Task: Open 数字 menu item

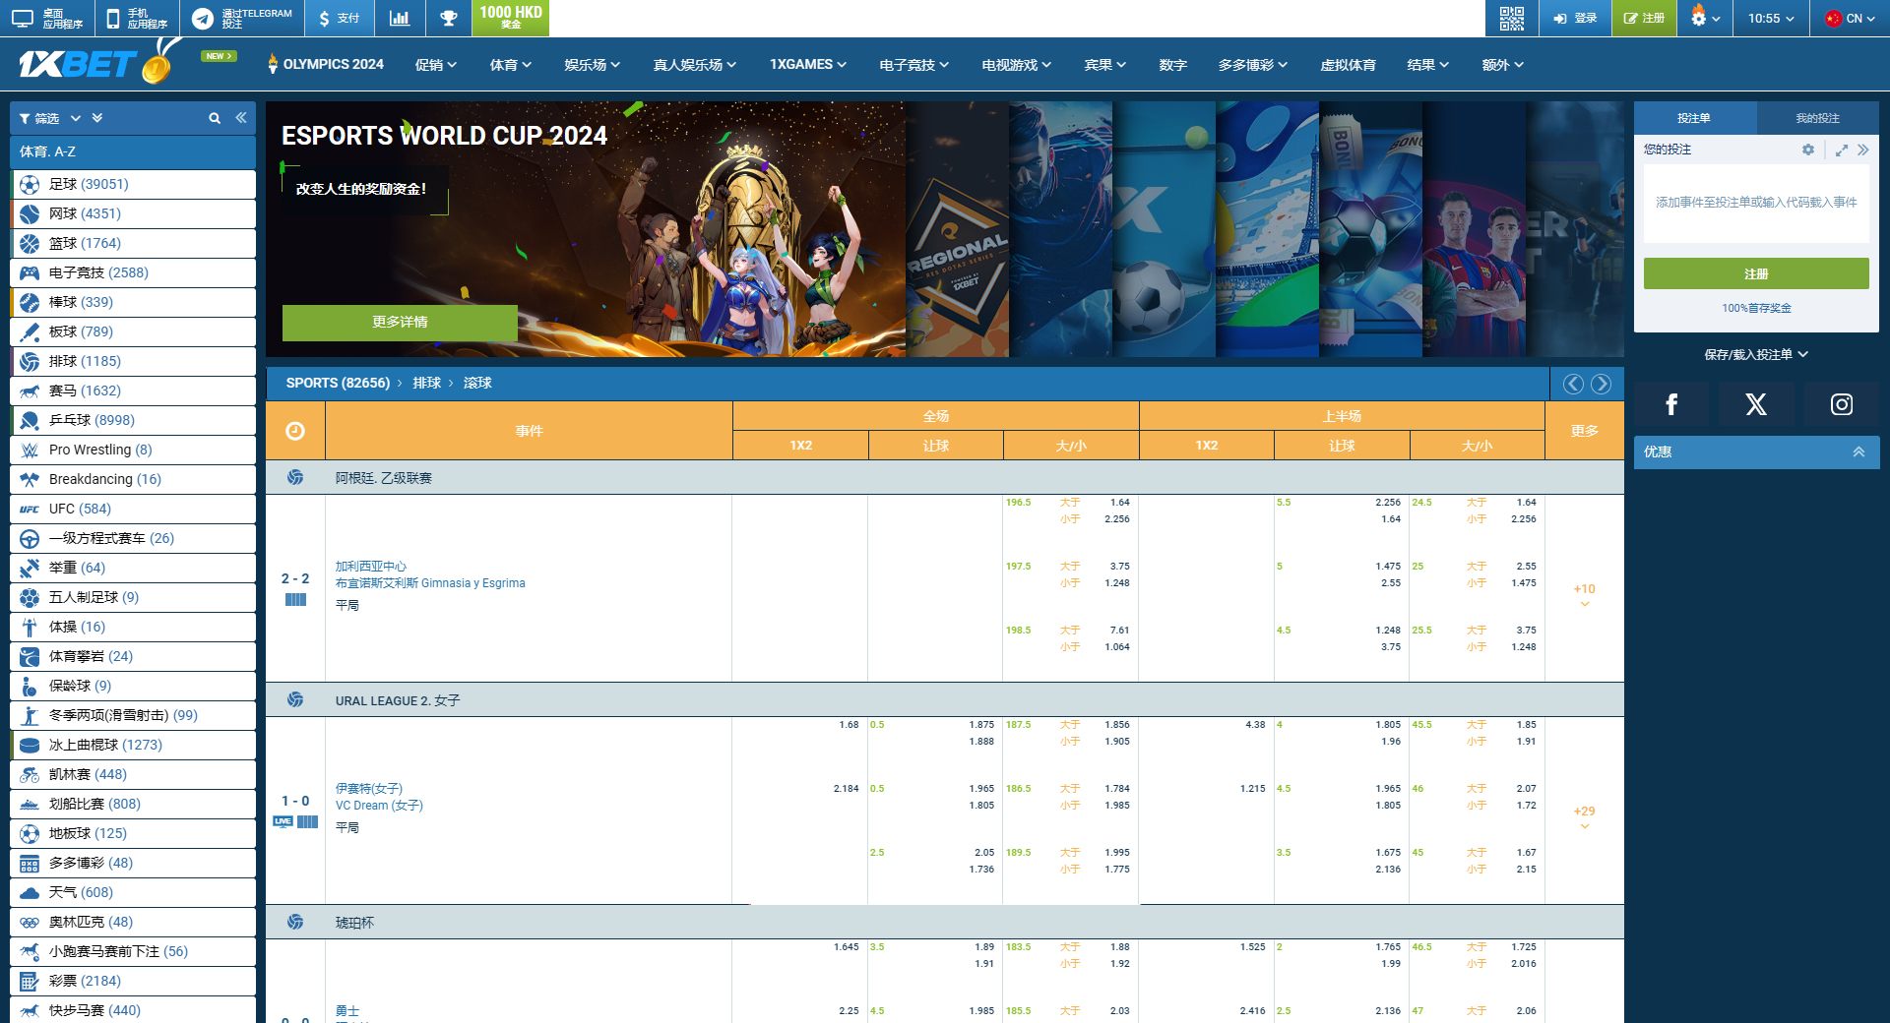Action: click(x=1172, y=65)
